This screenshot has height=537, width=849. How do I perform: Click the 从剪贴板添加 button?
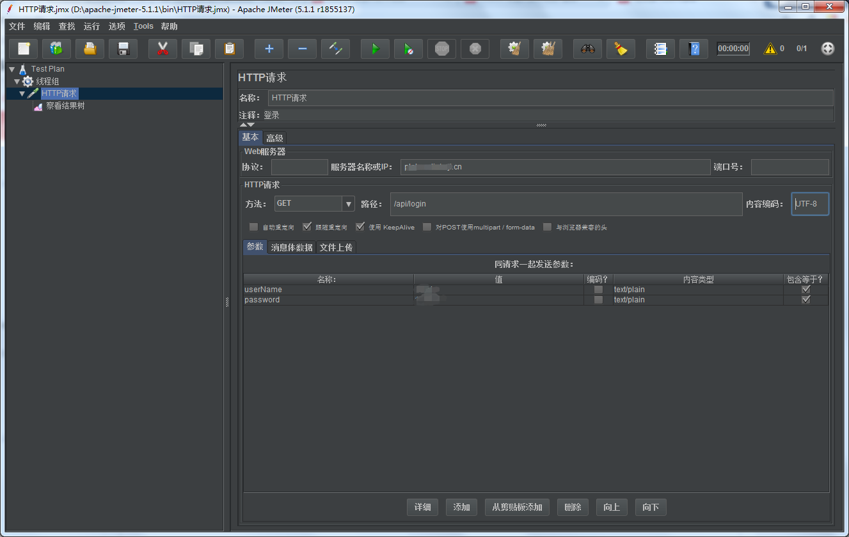coord(517,507)
